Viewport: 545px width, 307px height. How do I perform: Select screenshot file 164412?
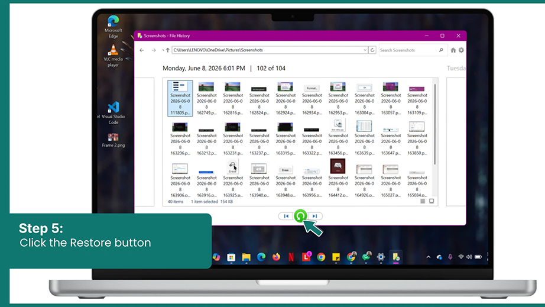point(338,179)
